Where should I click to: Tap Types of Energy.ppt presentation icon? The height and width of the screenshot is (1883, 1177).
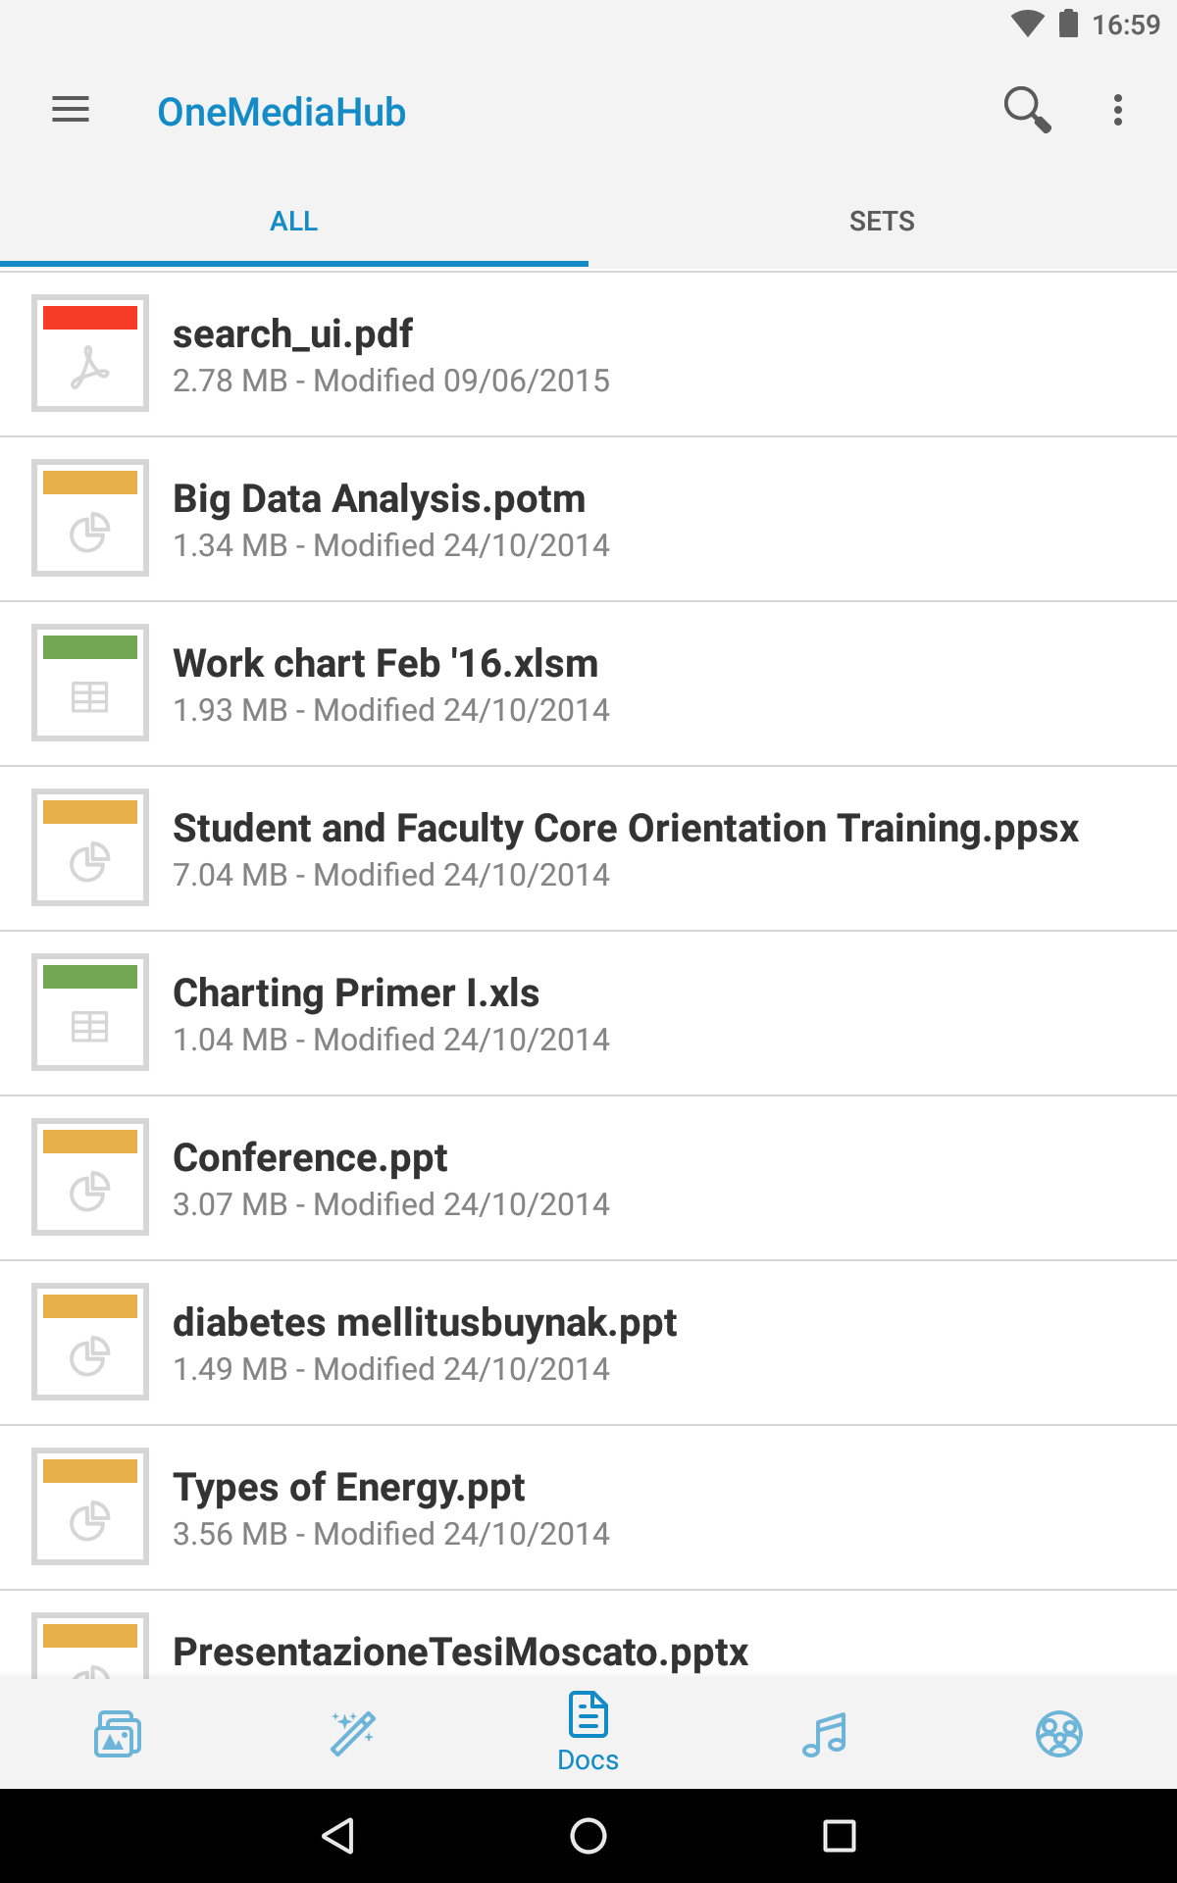pyautogui.click(x=90, y=1506)
